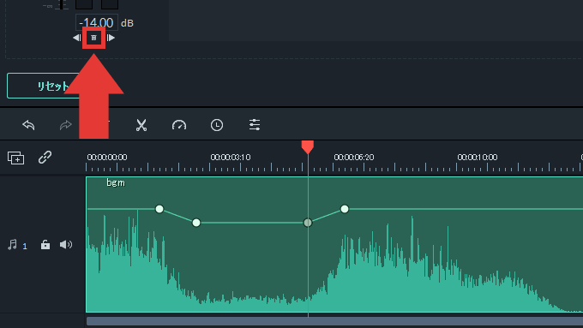
Task: Click the -14.00 dB value field
Action: [97, 22]
